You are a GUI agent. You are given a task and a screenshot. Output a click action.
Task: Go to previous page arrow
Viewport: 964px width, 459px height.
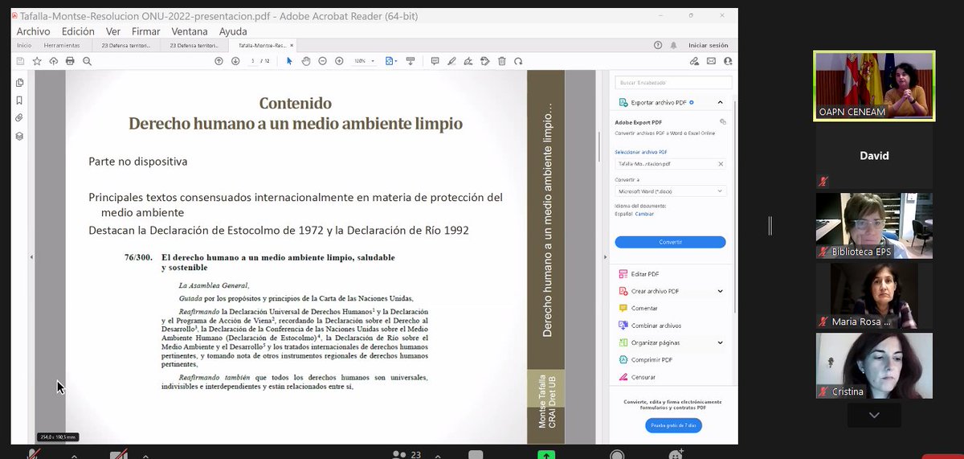tap(219, 61)
